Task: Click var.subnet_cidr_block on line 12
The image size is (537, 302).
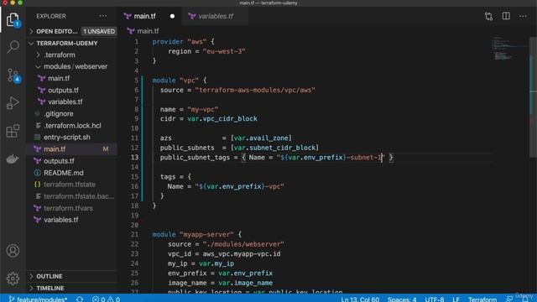Action: [x=274, y=148]
